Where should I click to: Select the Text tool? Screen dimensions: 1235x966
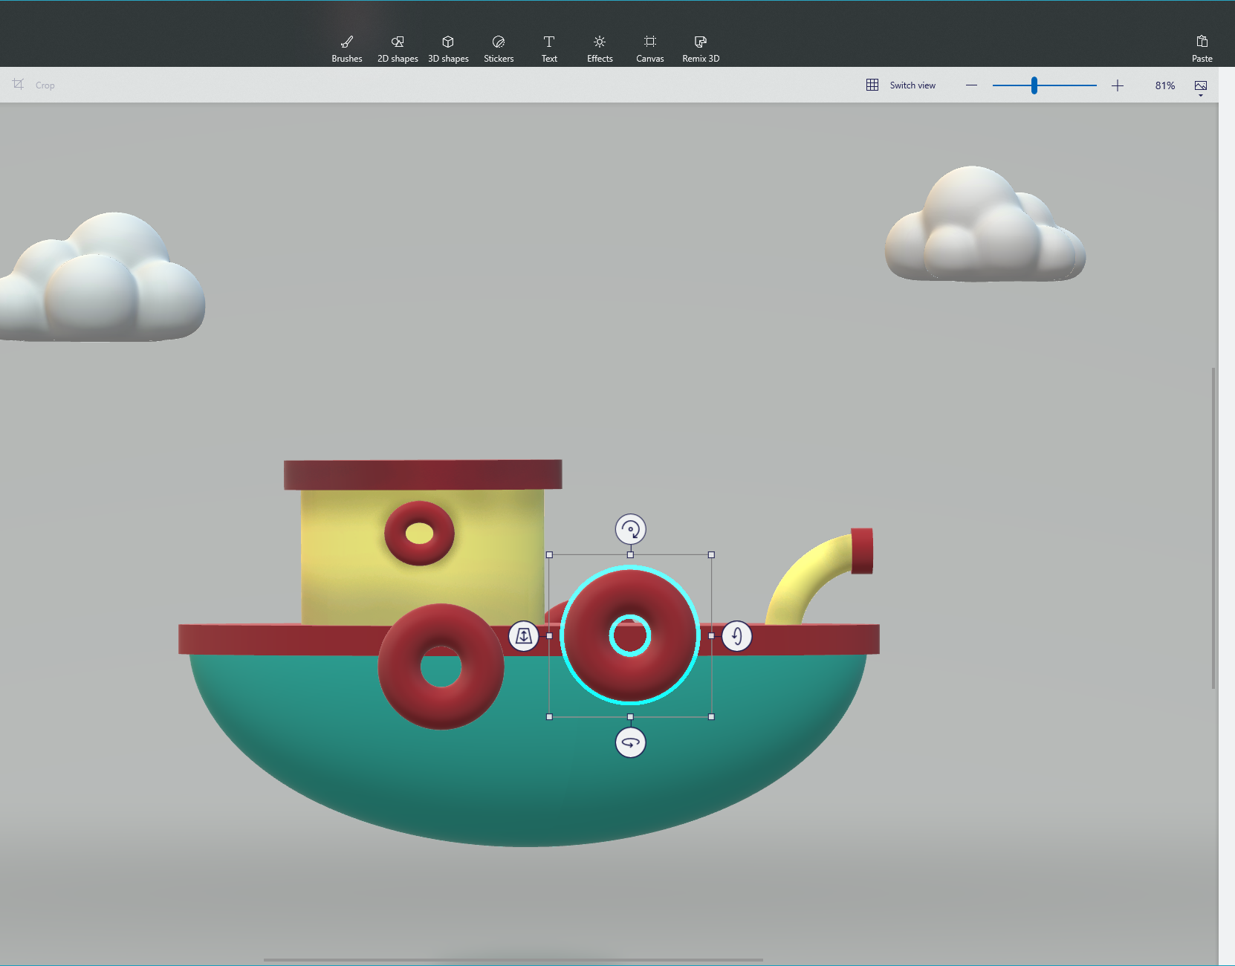click(x=549, y=48)
